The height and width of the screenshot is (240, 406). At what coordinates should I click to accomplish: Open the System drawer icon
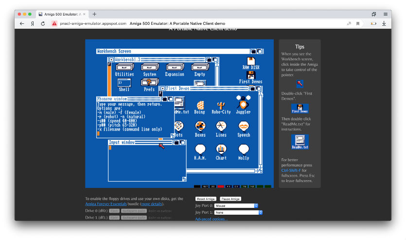[150, 68]
